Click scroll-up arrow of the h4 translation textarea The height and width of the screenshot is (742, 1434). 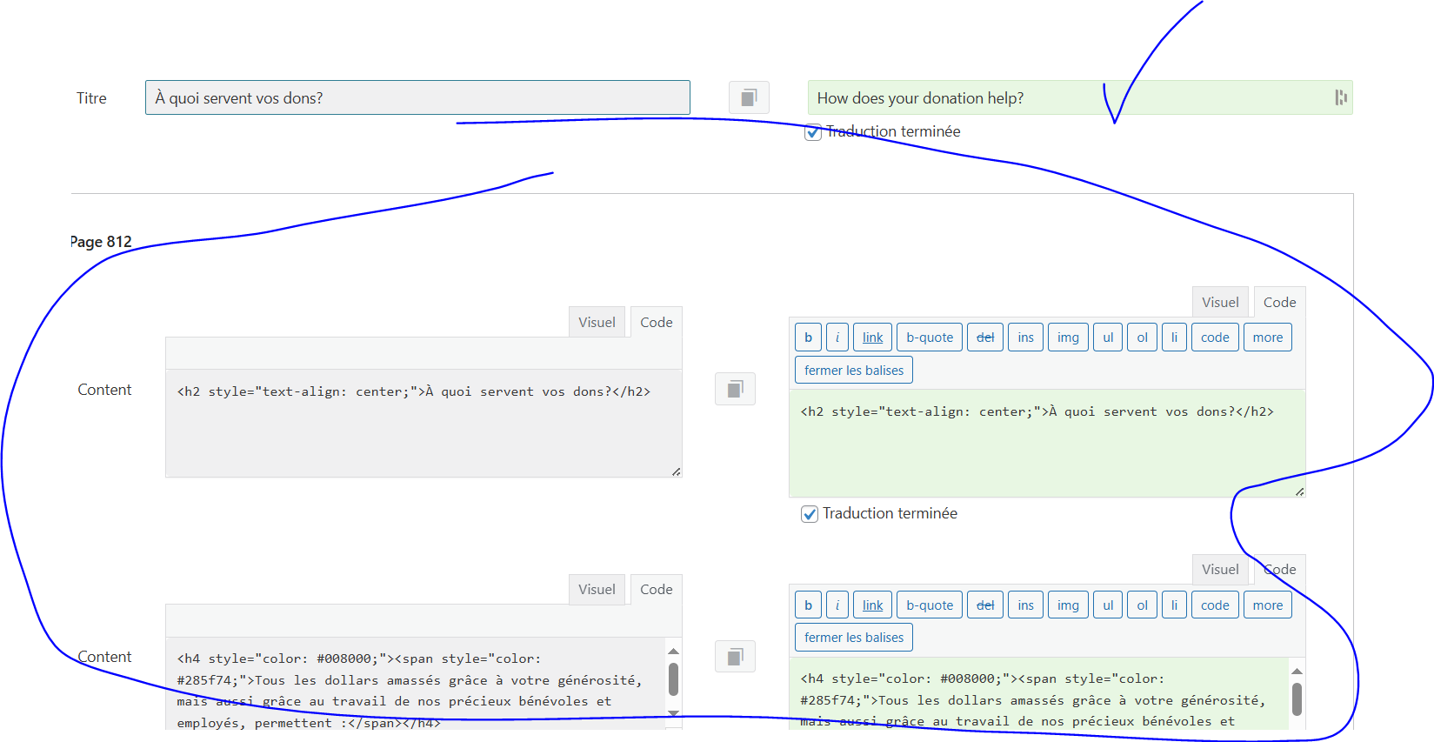[x=1297, y=671]
